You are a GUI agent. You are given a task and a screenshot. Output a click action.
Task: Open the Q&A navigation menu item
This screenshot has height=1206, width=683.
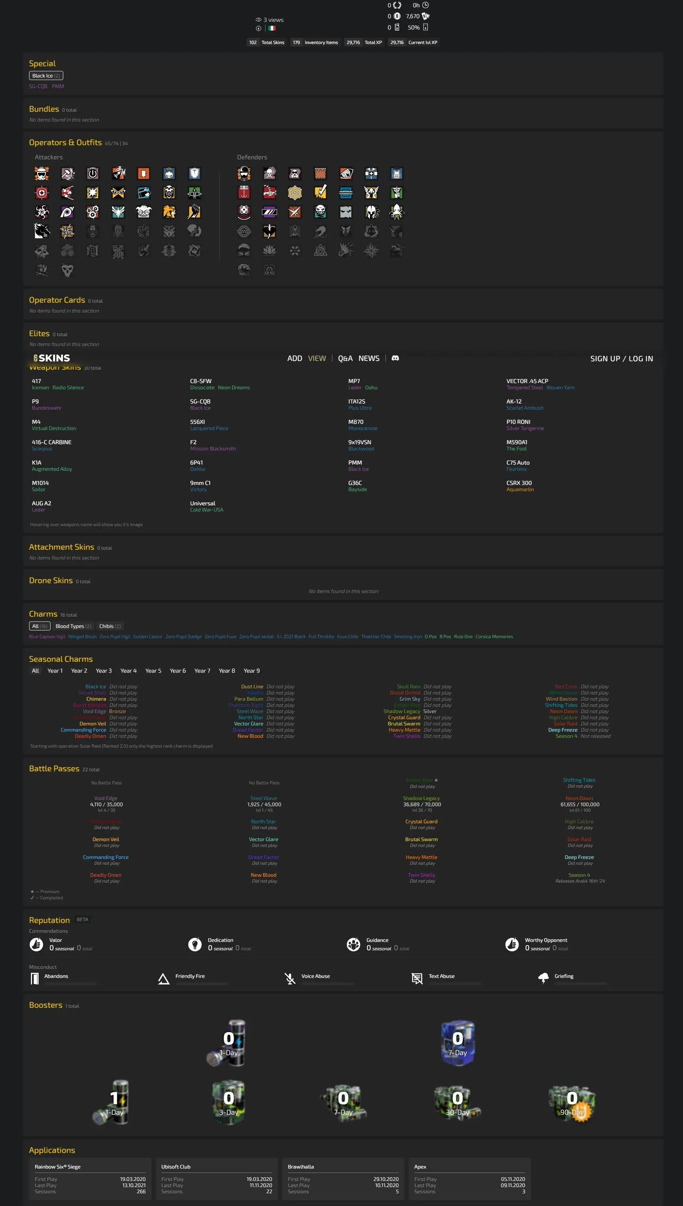pyautogui.click(x=345, y=358)
